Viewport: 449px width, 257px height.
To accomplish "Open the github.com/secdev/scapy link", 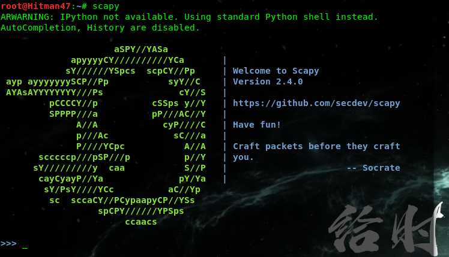I will tap(316, 103).
